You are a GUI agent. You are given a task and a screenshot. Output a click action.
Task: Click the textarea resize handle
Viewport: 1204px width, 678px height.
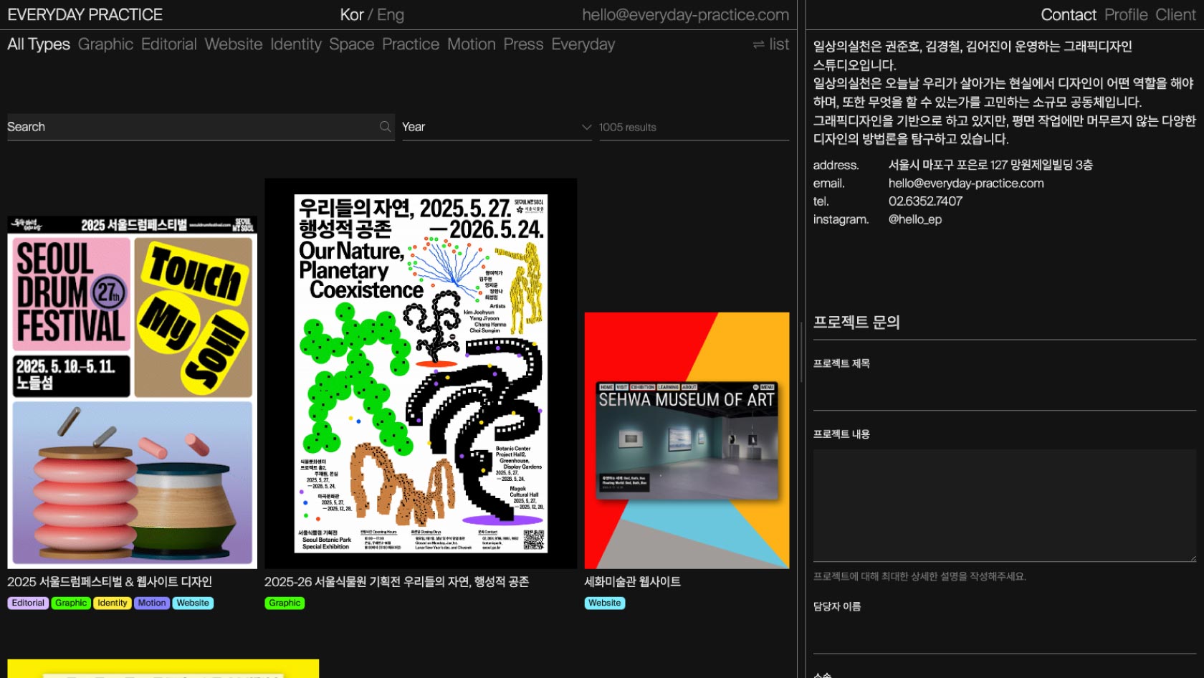pos(1193,558)
